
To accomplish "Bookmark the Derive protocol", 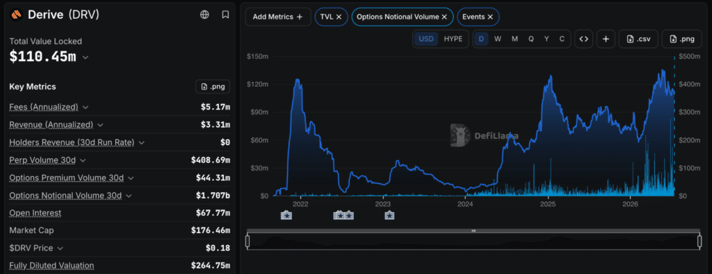I will [x=225, y=15].
